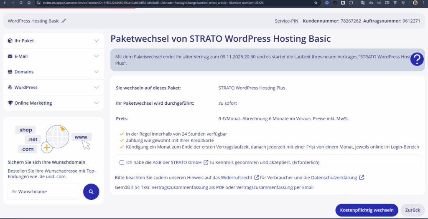428x219 pixels.
Task: Accept the STRATO AGB checkbox
Action: 122,162
